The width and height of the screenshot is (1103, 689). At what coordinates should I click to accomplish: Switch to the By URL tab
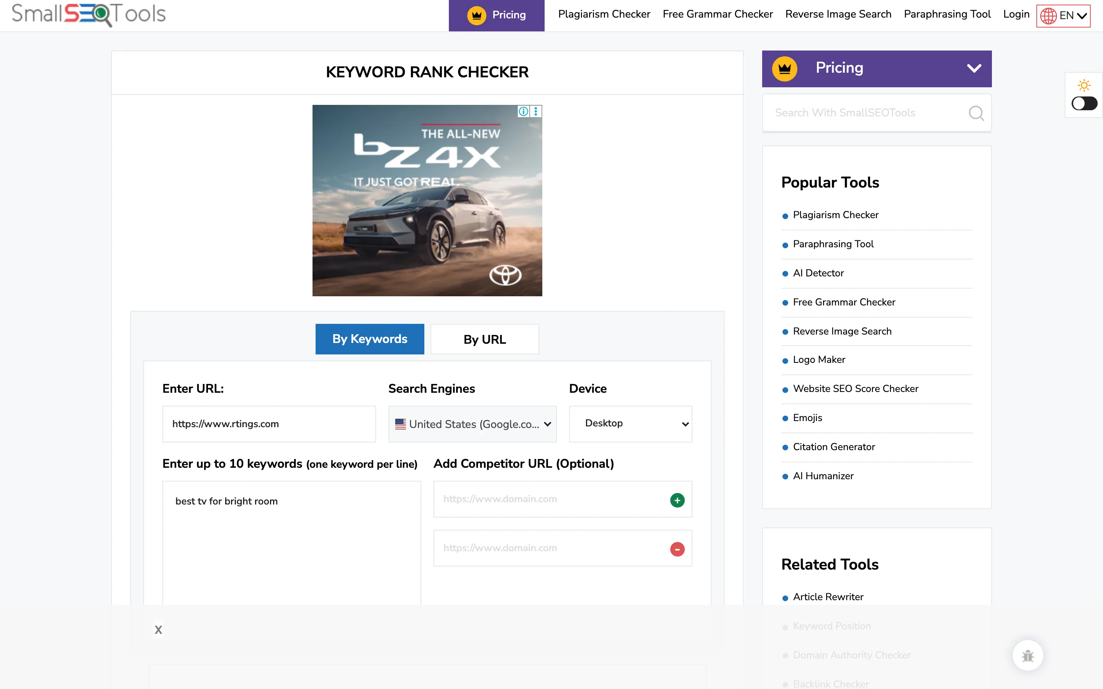[x=484, y=339]
